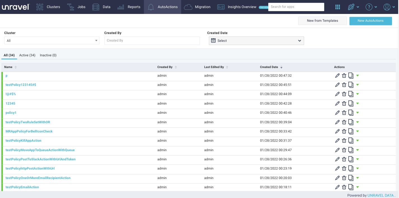Copy the policy1 AutoAction
Viewport: 399px width, 198px height.
click(351, 113)
